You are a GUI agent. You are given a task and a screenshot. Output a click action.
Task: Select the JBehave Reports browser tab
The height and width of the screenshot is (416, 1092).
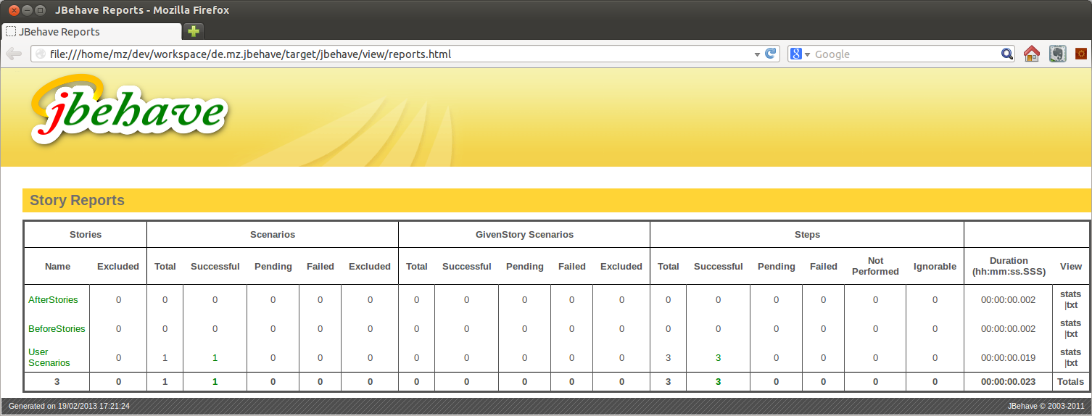click(91, 32)
